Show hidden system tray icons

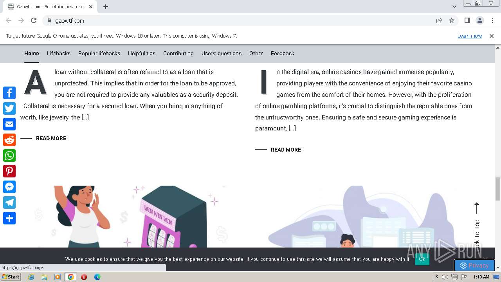click(436, 277)
